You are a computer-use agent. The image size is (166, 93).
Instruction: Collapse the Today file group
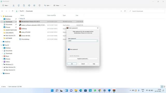tap(18, 19)
